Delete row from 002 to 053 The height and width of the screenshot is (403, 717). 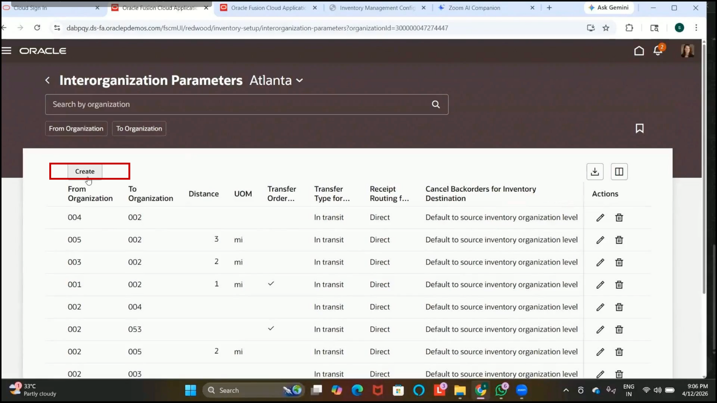[x=619, y=329]
